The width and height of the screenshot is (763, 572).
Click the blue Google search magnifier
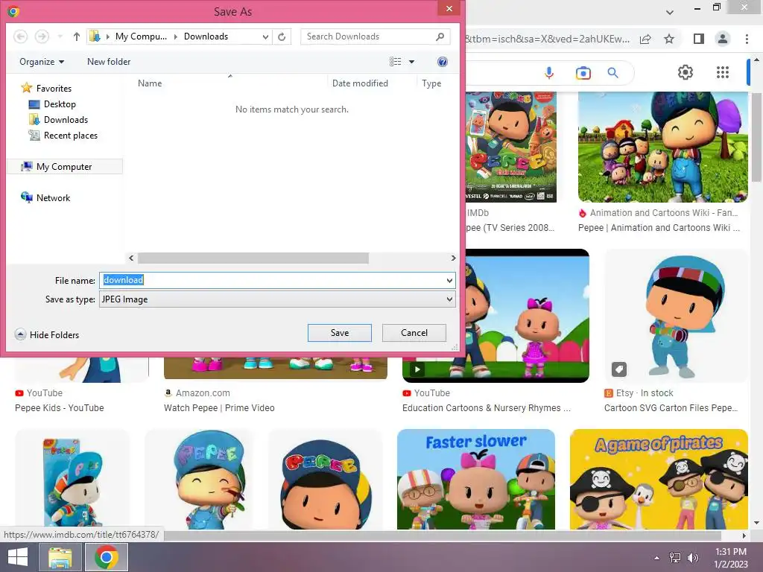pyautogui.click(x=613, y=73)
